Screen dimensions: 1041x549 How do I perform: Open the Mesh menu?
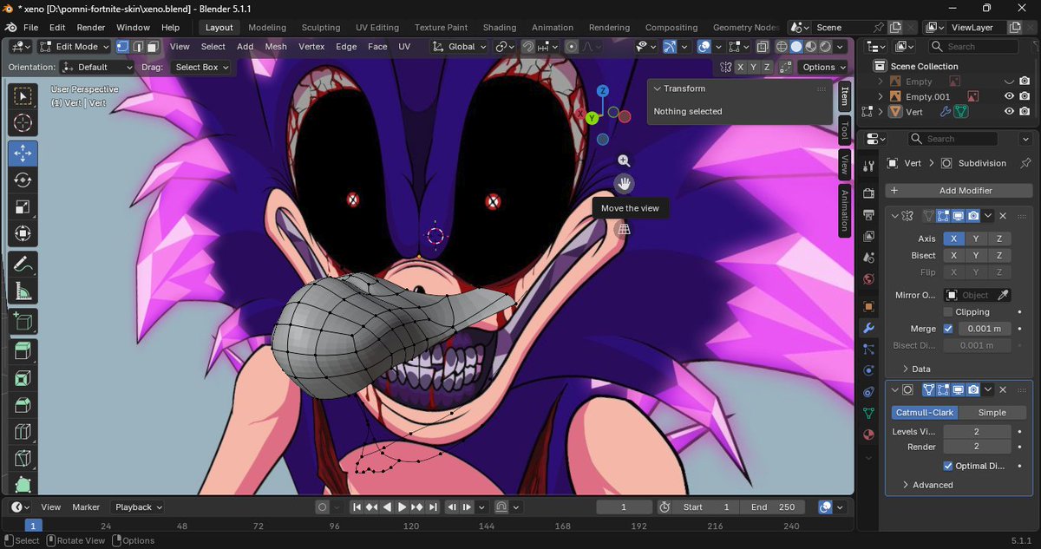point(276,47)
